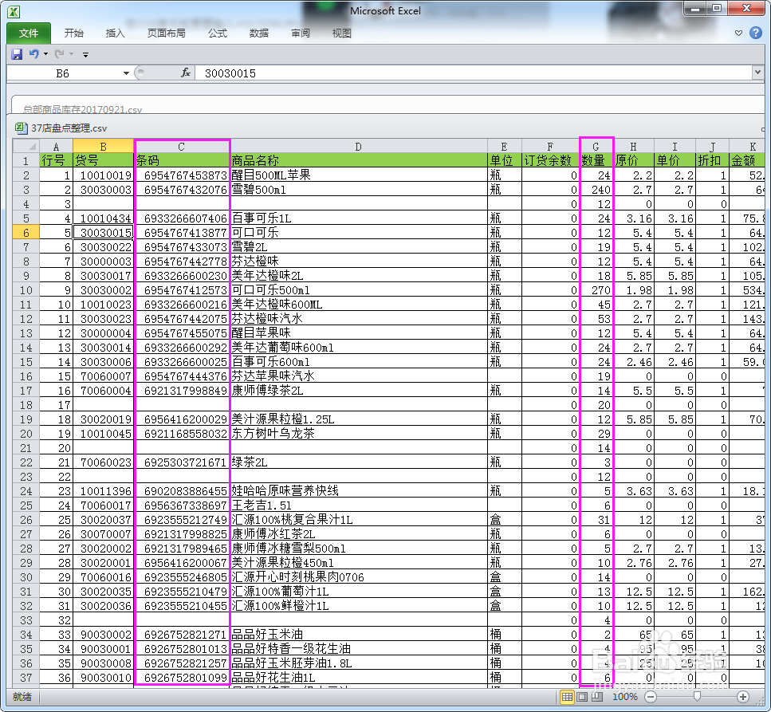This screenshot has width=771, height=712.
Task: Toggle ribbon minimize chevron icon
Action: click(x=738, y=33)
